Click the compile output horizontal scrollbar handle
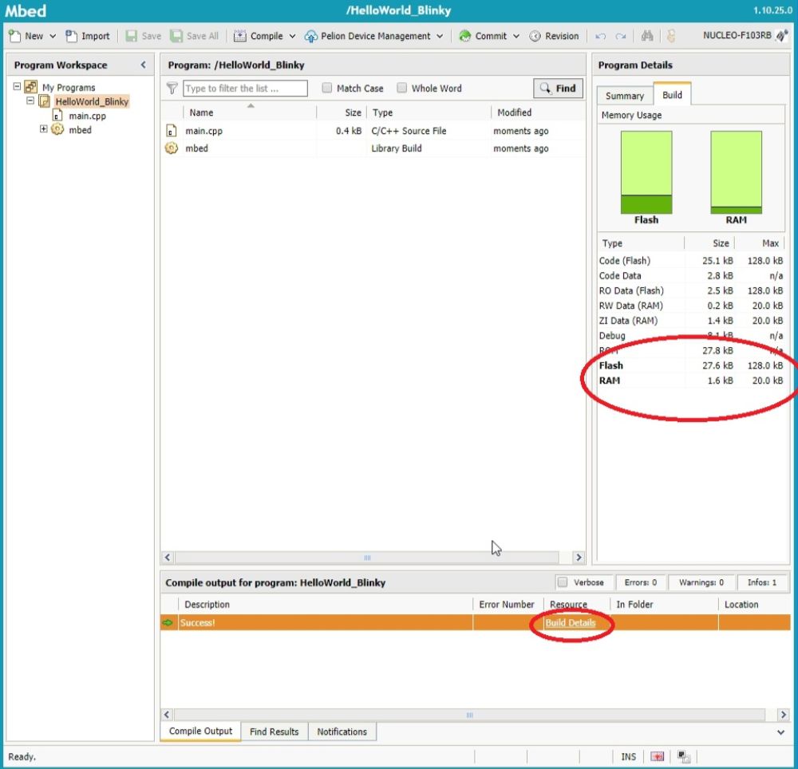 tap(469, 715)
